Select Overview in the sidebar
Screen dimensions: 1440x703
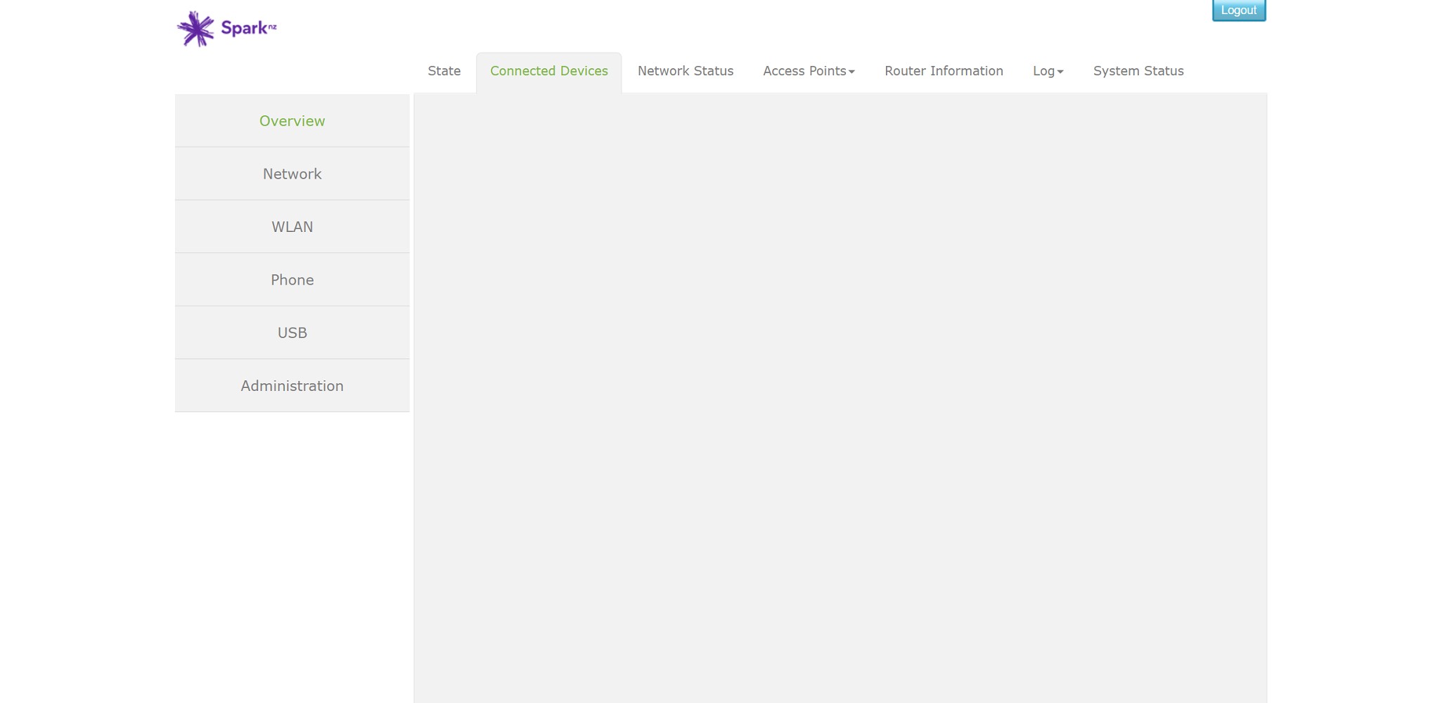click(x=292, y=121)
